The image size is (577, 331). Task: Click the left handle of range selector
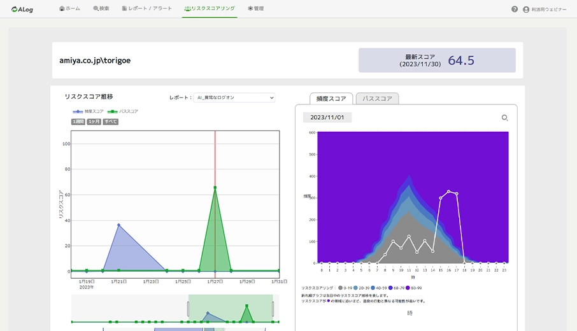click(188, 309)
